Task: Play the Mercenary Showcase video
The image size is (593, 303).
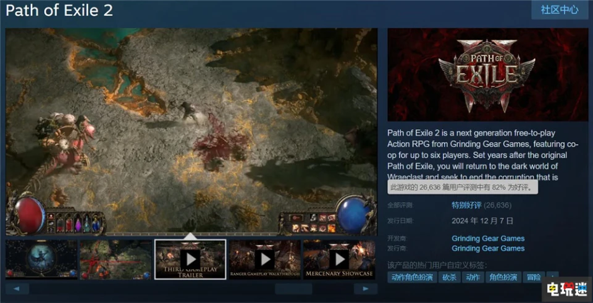Action: (339, 259)
